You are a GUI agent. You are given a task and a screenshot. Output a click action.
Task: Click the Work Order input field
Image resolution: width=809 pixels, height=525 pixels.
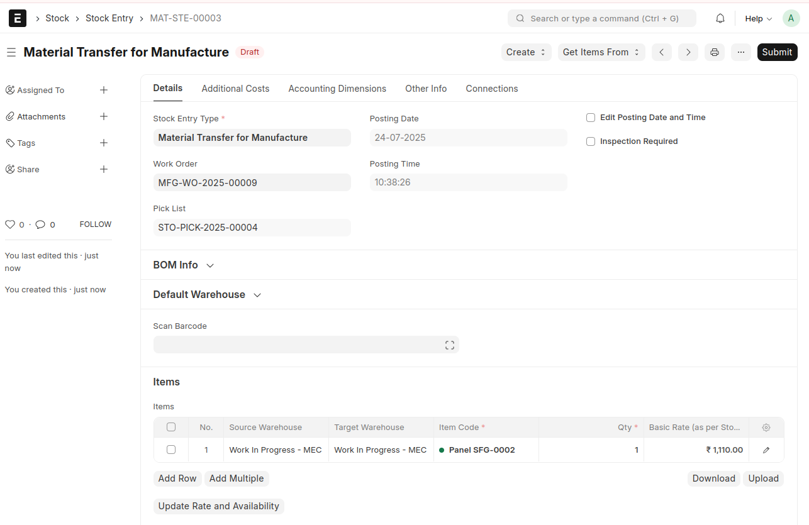pos(252,183)
